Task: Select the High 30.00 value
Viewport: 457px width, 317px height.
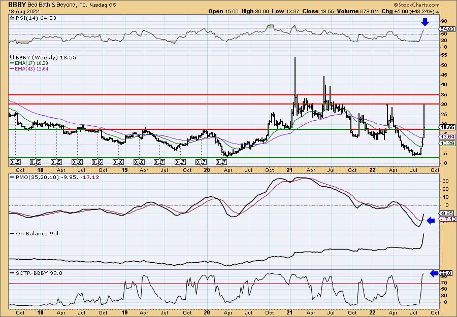Action: pyautogui.click(x=255, y=11)
